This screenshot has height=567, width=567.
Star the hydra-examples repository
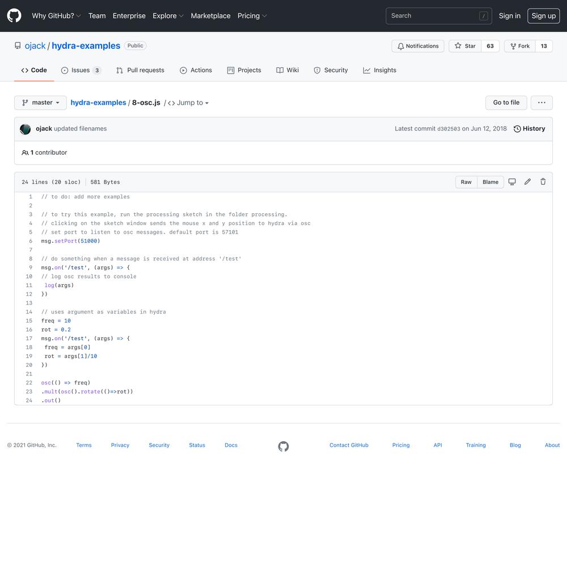[x=466, y=46]
